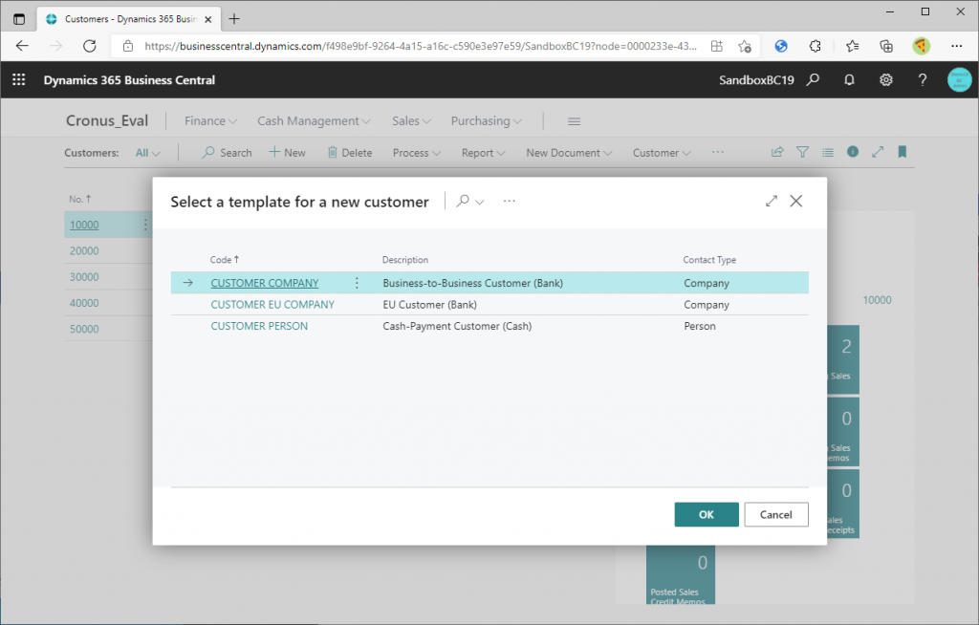Refresh the browser page
The image size is (979, 625).
(x=90, y=46)
